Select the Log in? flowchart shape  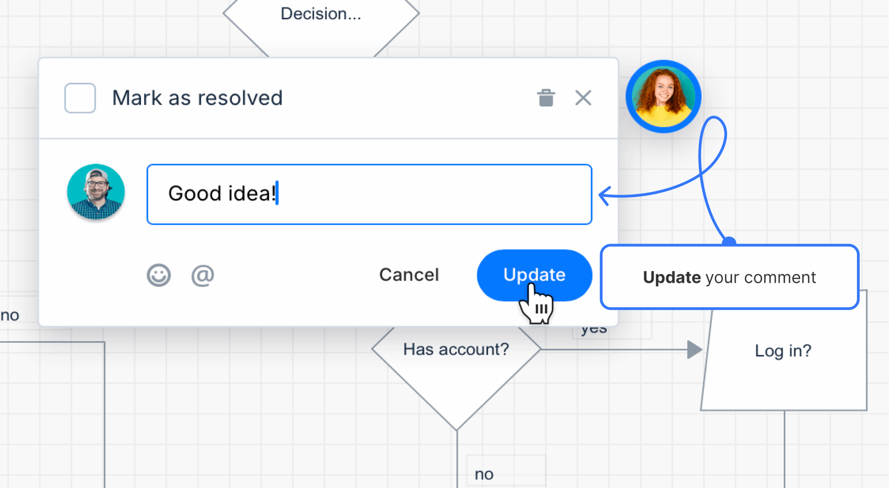pos(783,350)
